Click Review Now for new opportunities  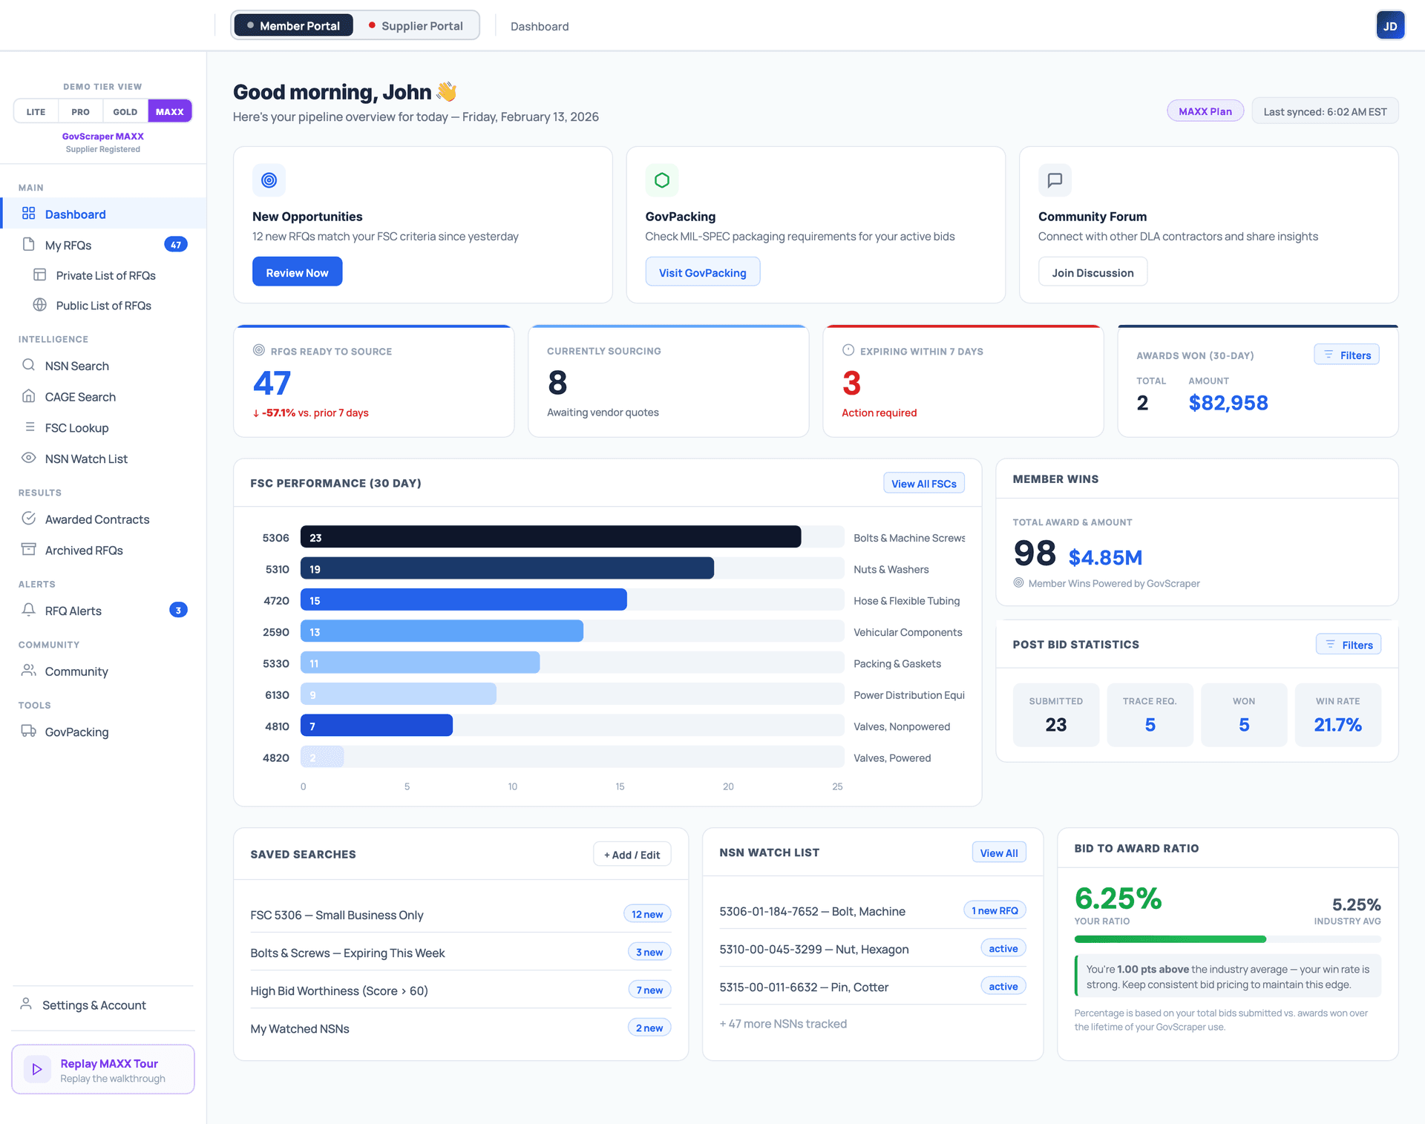click(x=297, y=272)
